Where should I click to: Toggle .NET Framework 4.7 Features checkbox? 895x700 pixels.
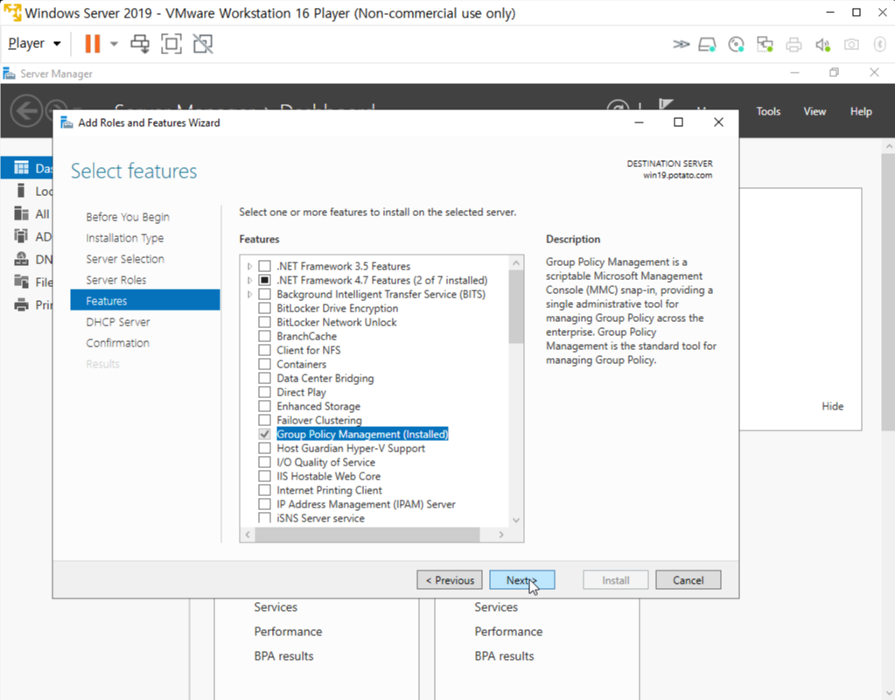[265, 280]
